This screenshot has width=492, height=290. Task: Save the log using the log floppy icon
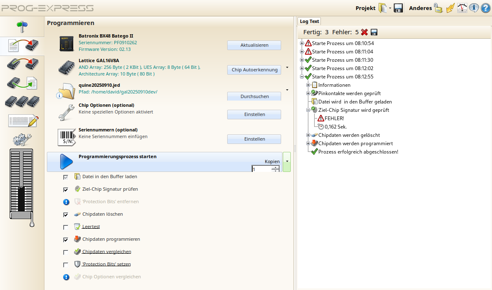pyautogui.click(x=374, y=32)
